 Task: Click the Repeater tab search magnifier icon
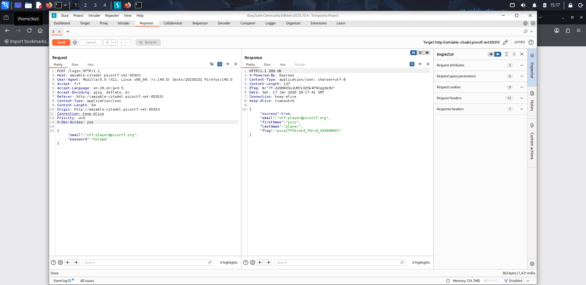click(x=525, y=31)
